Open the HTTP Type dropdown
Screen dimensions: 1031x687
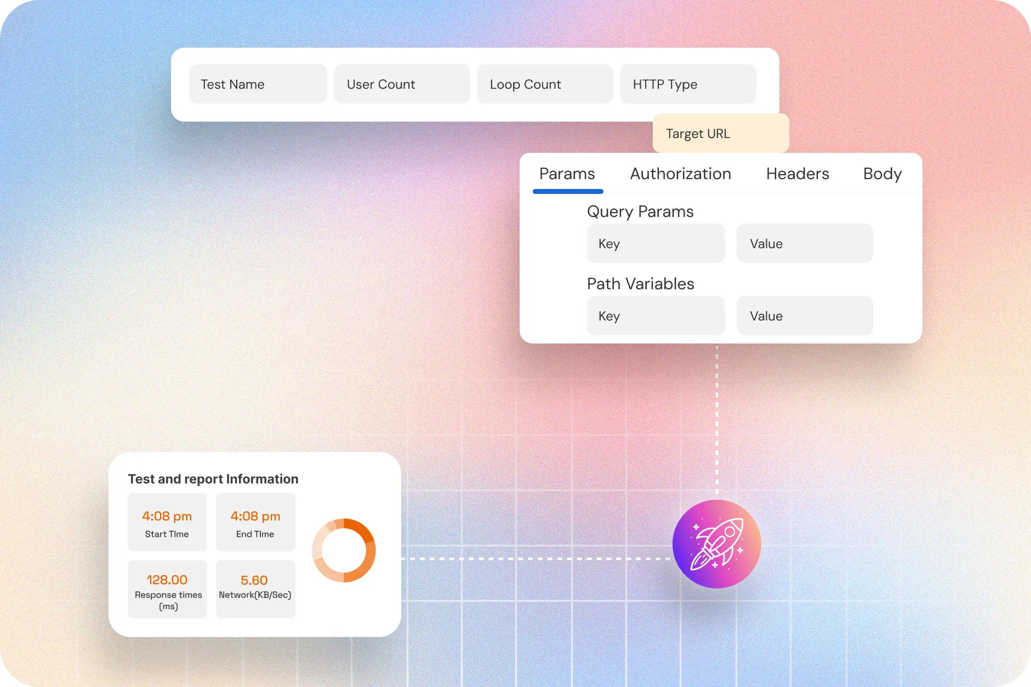click(x=687, y=84)
